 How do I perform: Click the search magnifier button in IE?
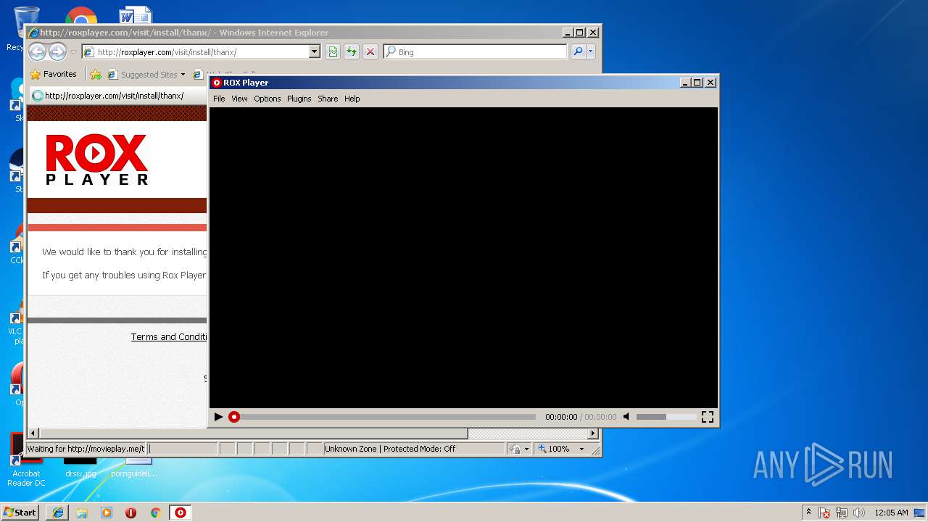click(x=578, y=51)
